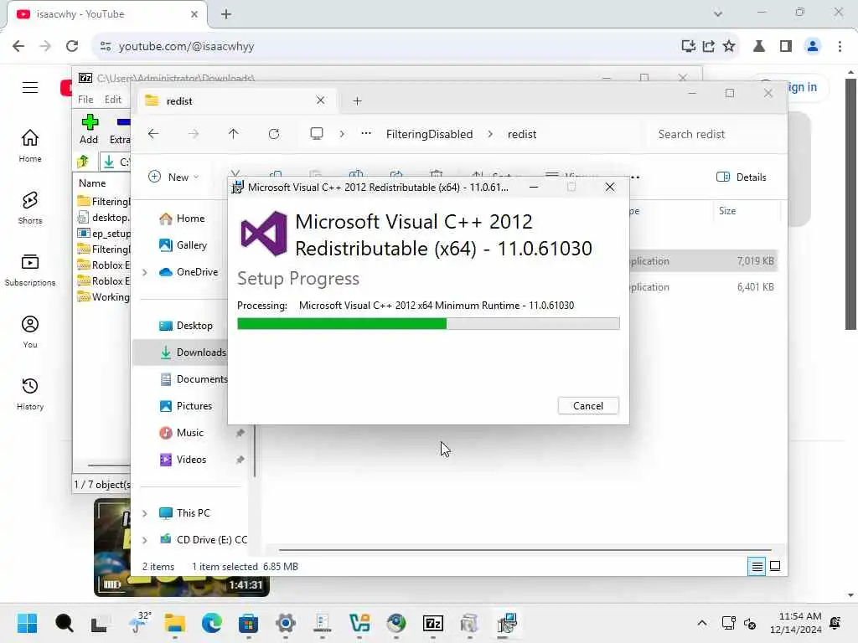Switch Explorer to large thumbnails view
This screenshot has height=643, width=858.
click(x=775, y=567)
